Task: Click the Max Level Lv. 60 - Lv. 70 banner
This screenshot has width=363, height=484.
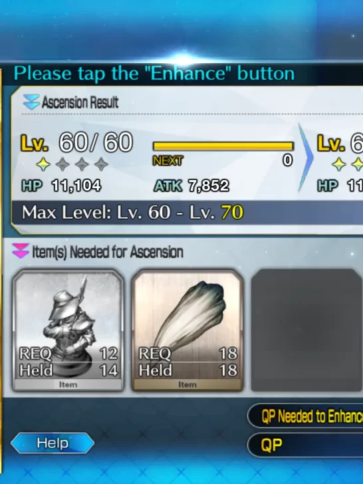Action: 187,212
